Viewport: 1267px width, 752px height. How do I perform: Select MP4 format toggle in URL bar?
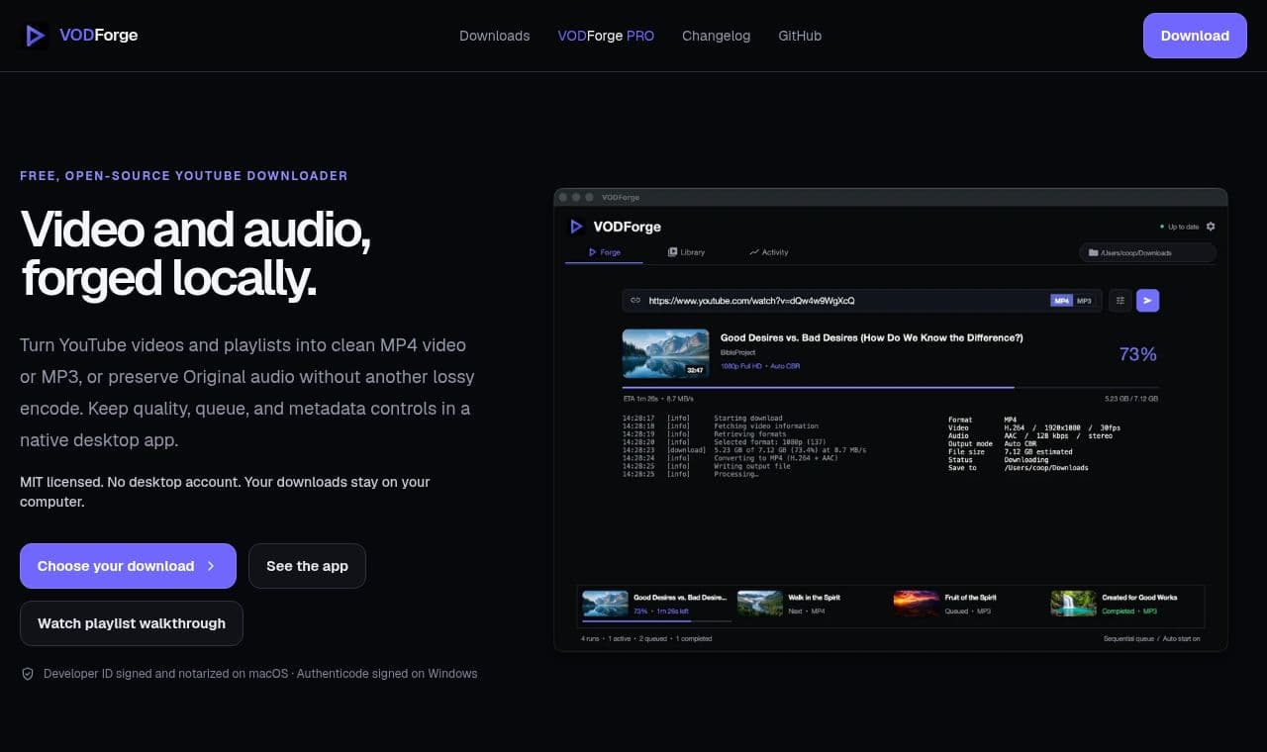[1061, 301]
